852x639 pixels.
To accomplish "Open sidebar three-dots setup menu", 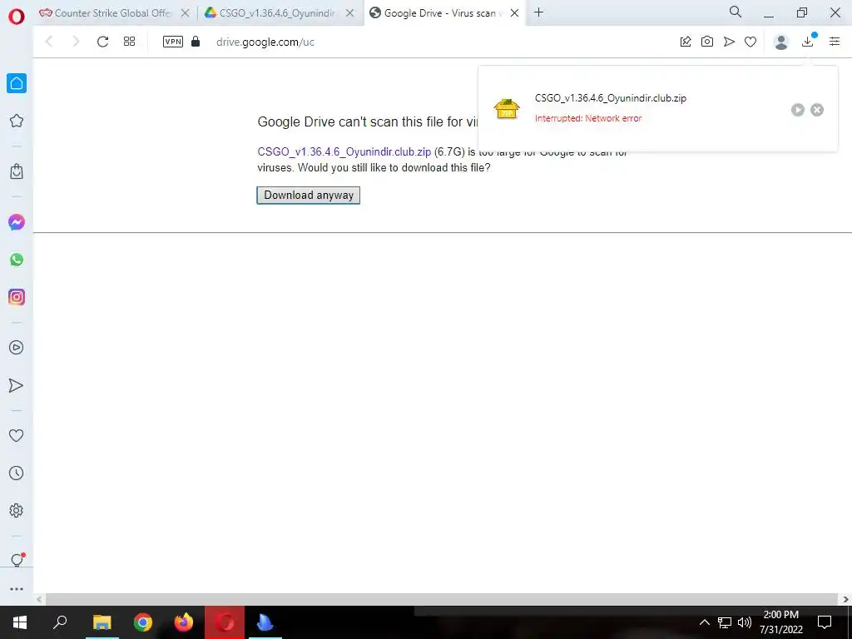I will 17,589.
